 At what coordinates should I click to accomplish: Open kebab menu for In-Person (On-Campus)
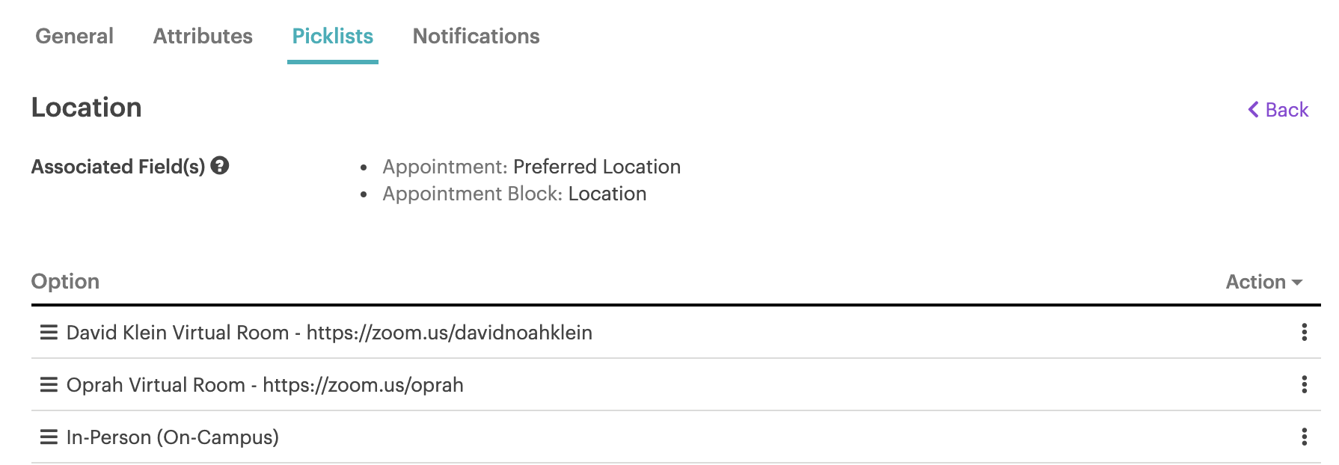1304,437
